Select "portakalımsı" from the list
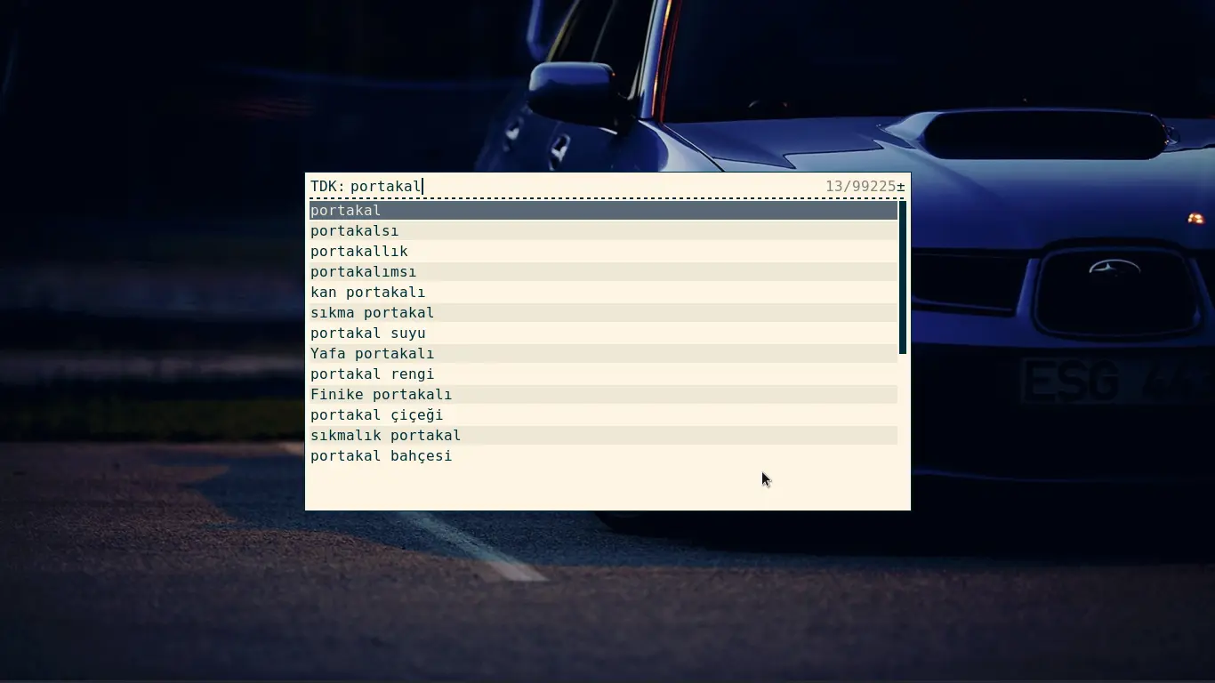Screen dimensions: 1215x683 coord(603,272)
